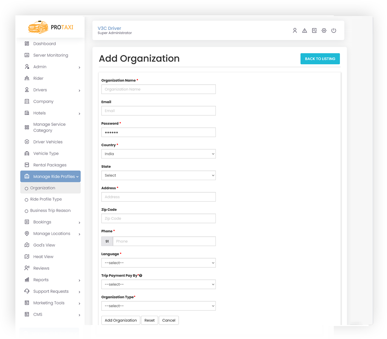The image size is (387, 339).
Task: Click the Dashboard icon in sidebar
Action: [x=27, y=43]
